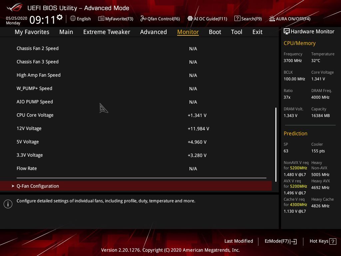Click the AI OC Guide brain icon
This screenshot has width=341, height=256.
190,19
